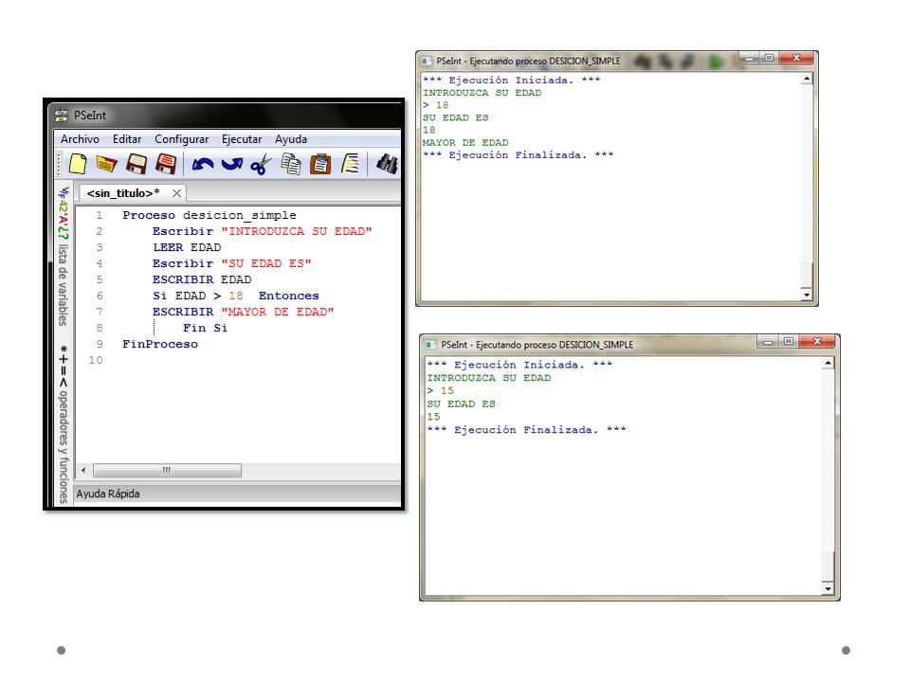
Task: Click the string "INTRODUZCA SU EDAD" in line 2
Action: (297, 231)
